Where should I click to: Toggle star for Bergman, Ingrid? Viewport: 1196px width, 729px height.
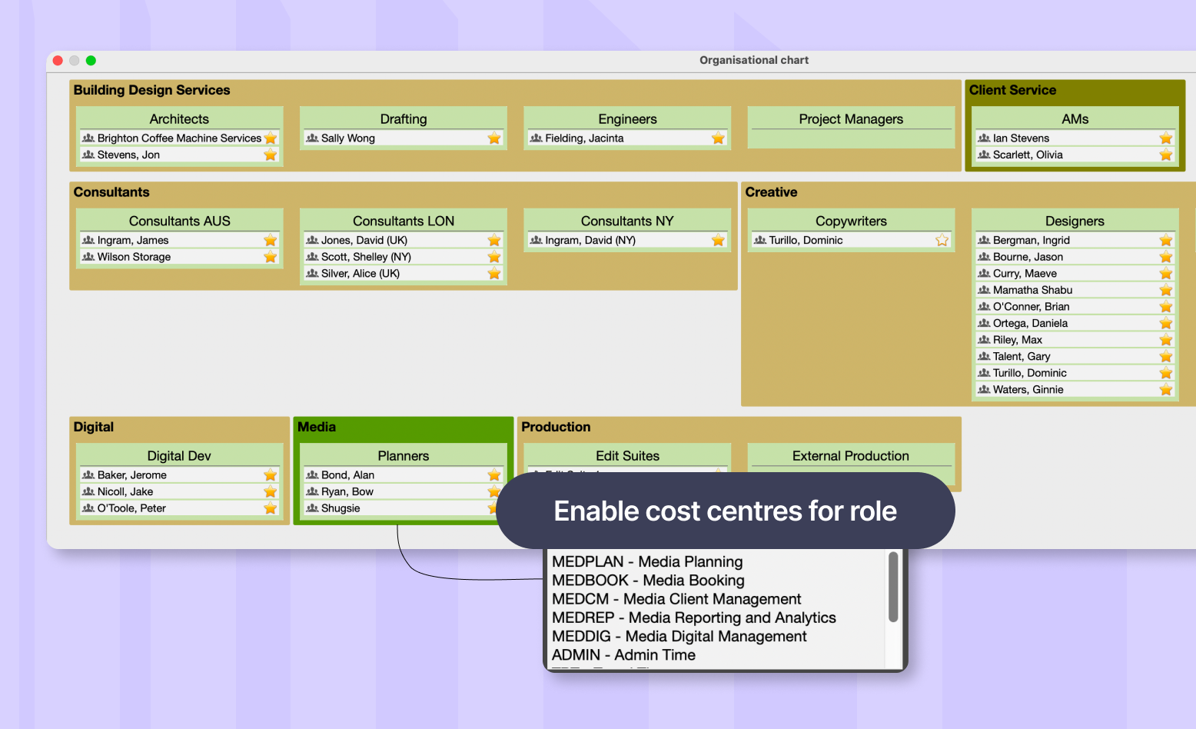point(1166,241)
